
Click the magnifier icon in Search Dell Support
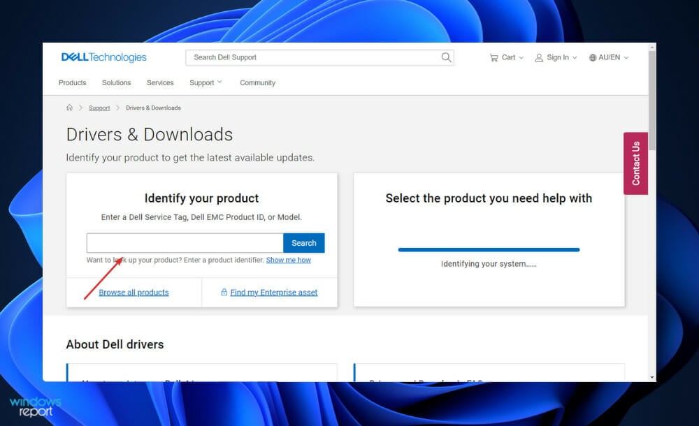[x=446, y=57]
